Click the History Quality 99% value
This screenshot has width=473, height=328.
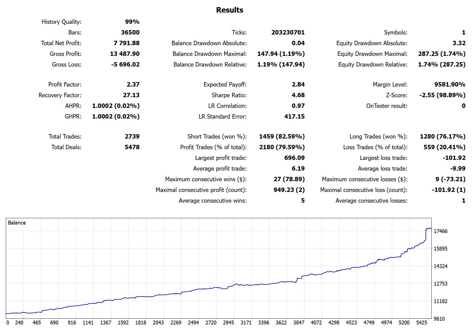point(132,22)
